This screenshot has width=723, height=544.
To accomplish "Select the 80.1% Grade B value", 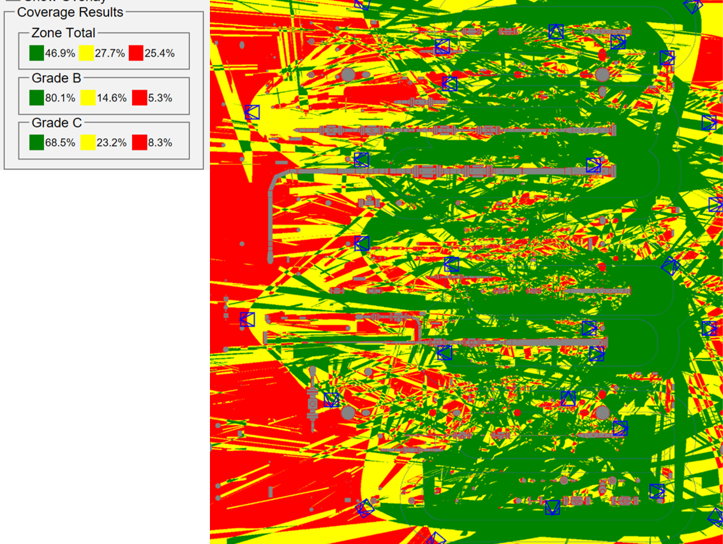I will [60, 98].
